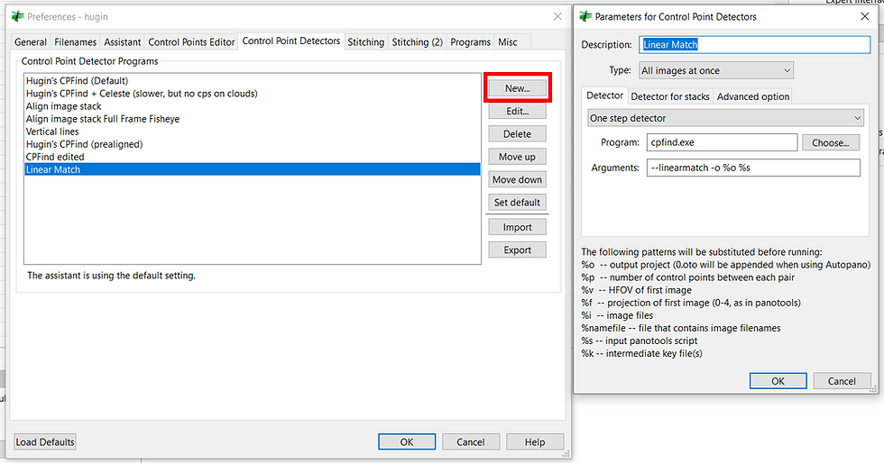Expand the One step detector dropdown
The image size is (884, 463).
tap(725, 118)
